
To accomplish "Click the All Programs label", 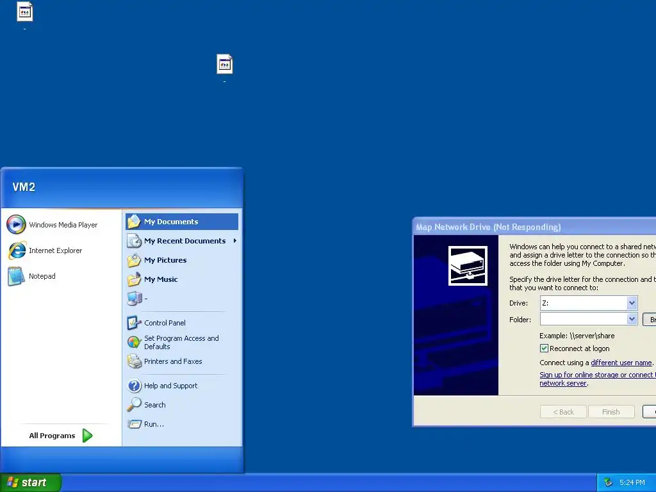I will click(x=52, y=436).
